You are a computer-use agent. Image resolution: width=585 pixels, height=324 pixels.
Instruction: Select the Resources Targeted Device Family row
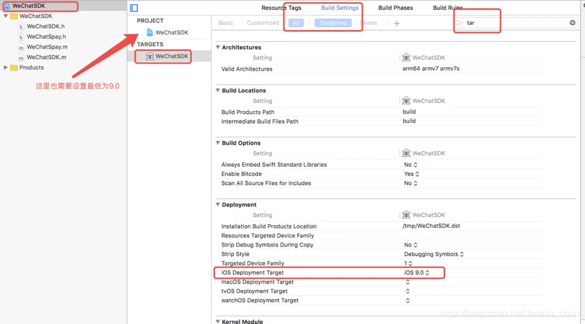pos(381,236)
